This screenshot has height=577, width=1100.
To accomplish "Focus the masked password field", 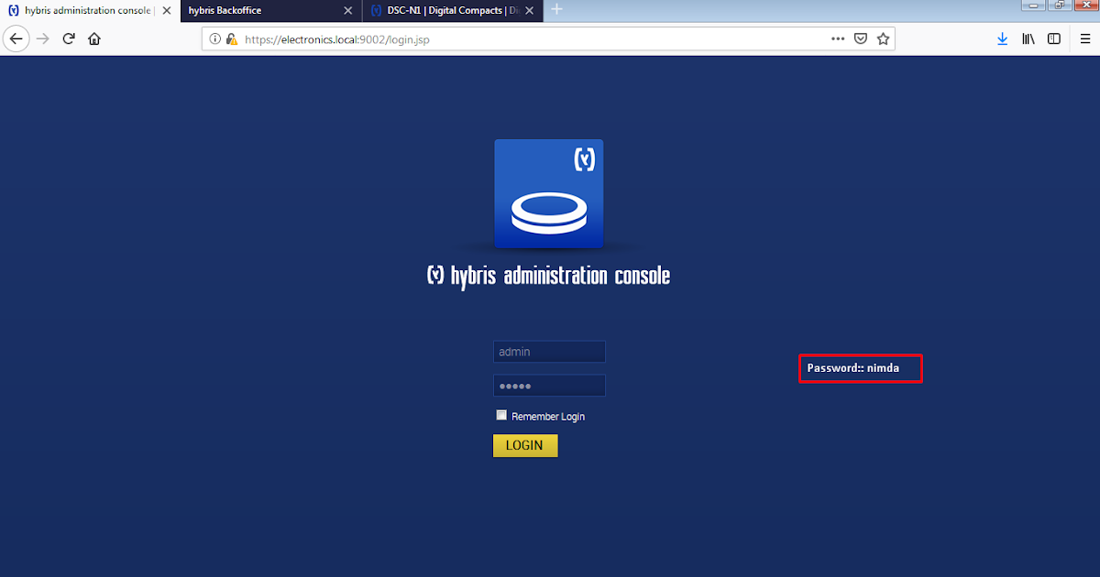I will point(549,386).
